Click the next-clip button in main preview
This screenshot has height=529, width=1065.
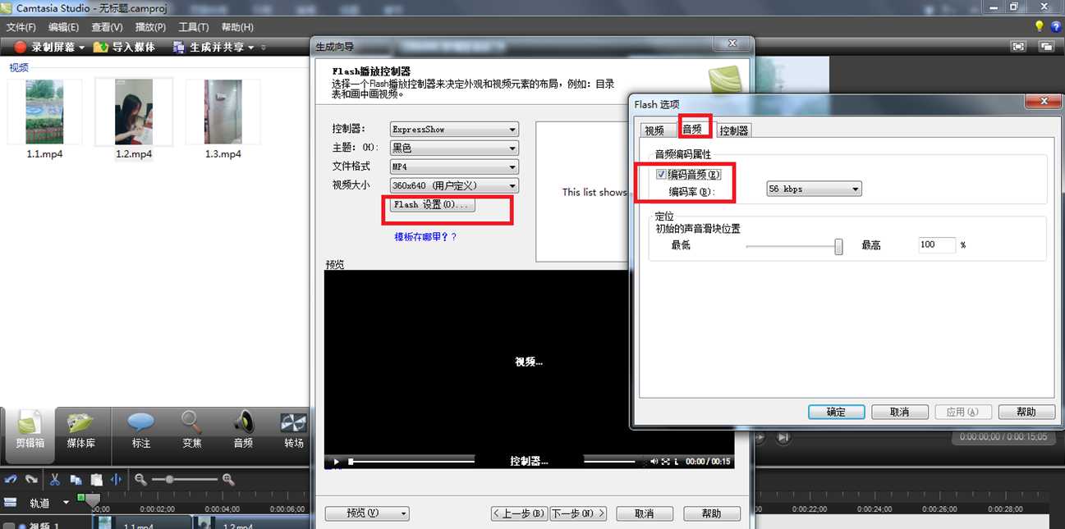click(x=783, y=437)
